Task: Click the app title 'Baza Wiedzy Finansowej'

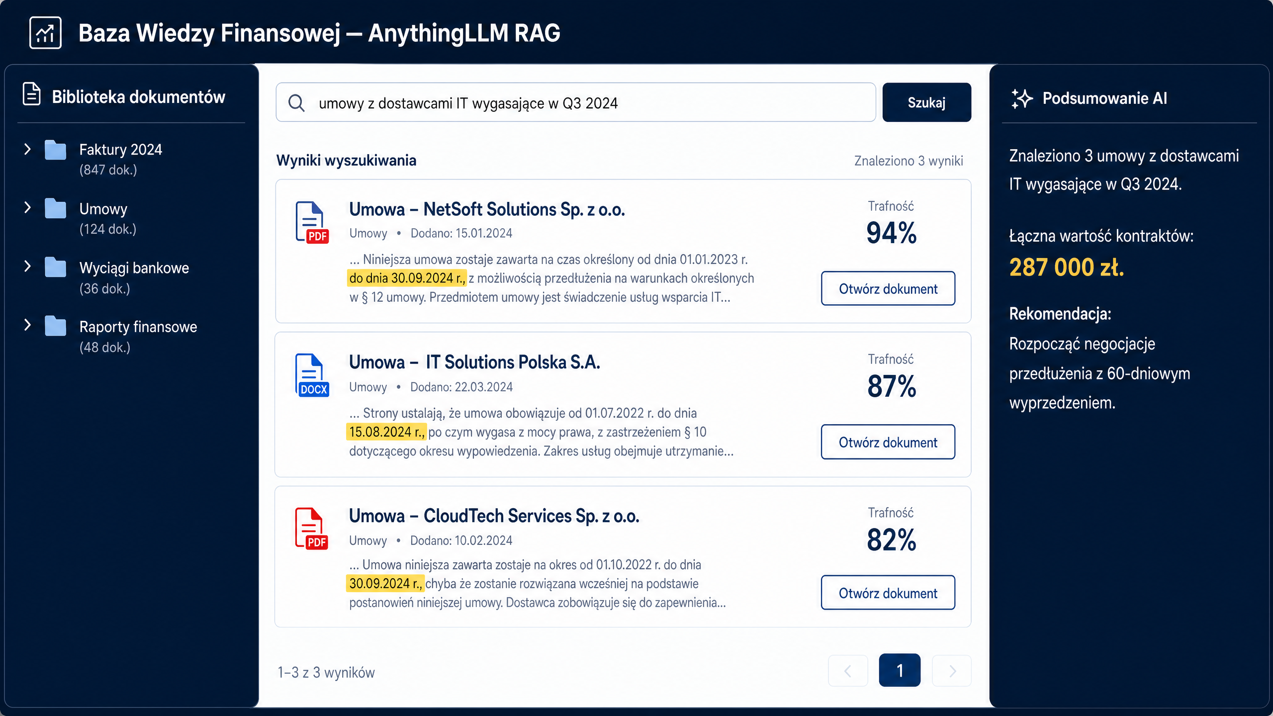Action: [x=209, y=33]
